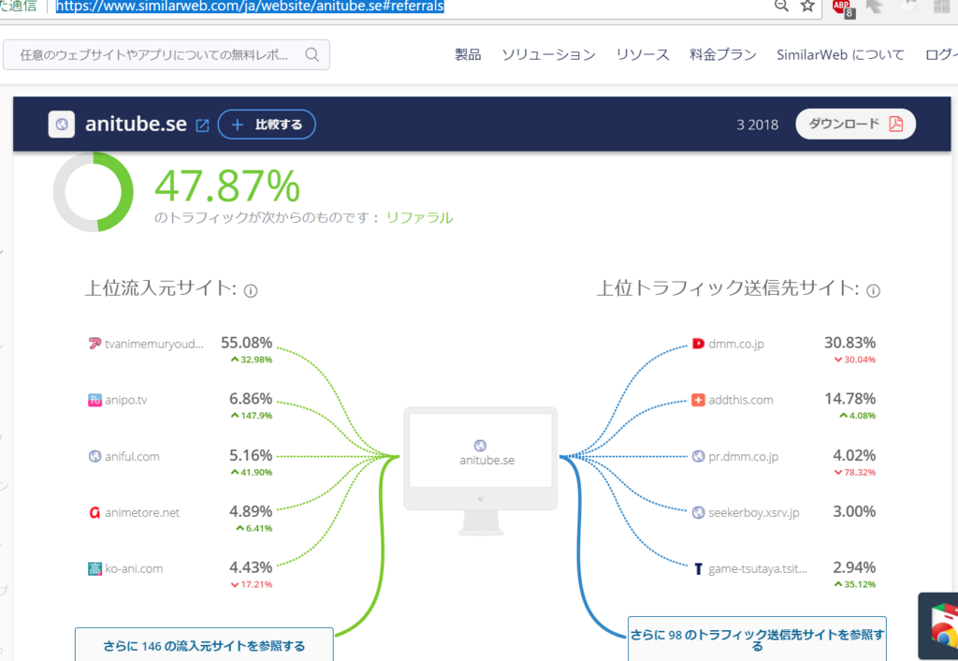Click the addthis.com plus favicon
Viewport: 958px width, 661px height.
point(698,400)
